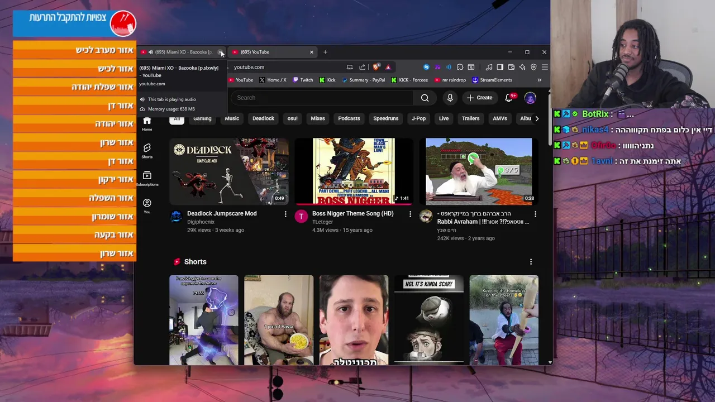Select the AMVs category chip
The width and height of the screenshot is (715, 402).
[x=500, y=118]
